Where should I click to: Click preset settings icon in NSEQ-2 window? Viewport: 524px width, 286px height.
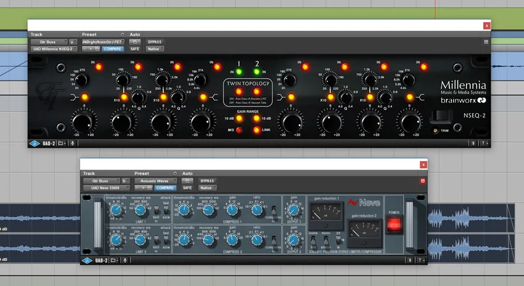[97, 49]
